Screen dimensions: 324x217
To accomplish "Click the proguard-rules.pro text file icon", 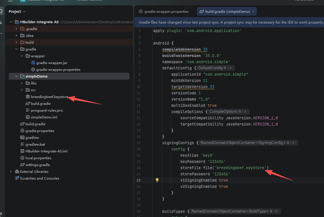I will click(28, 110).
